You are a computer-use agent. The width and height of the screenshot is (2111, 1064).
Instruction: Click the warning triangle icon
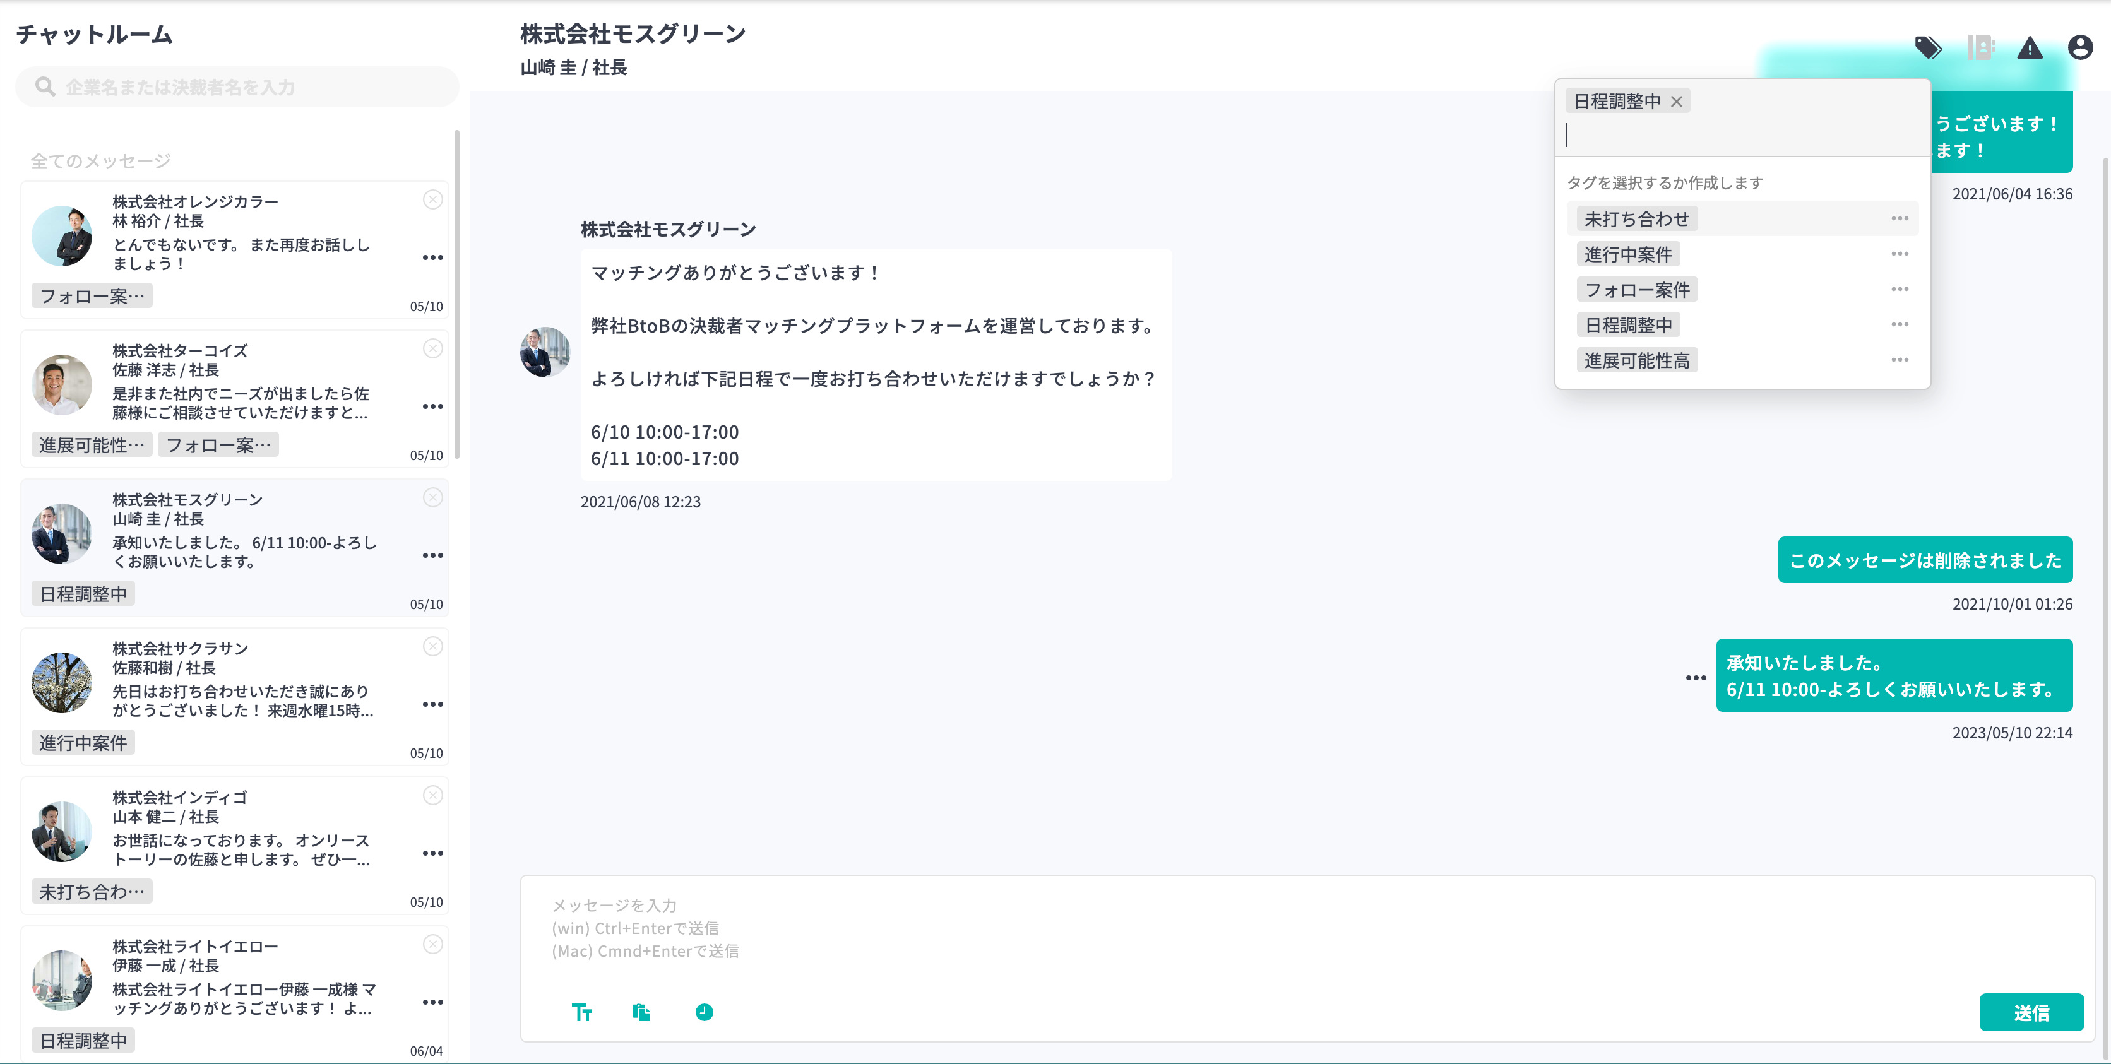(x=2030, y=49)
